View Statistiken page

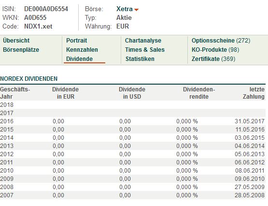[x=140, y=59]
